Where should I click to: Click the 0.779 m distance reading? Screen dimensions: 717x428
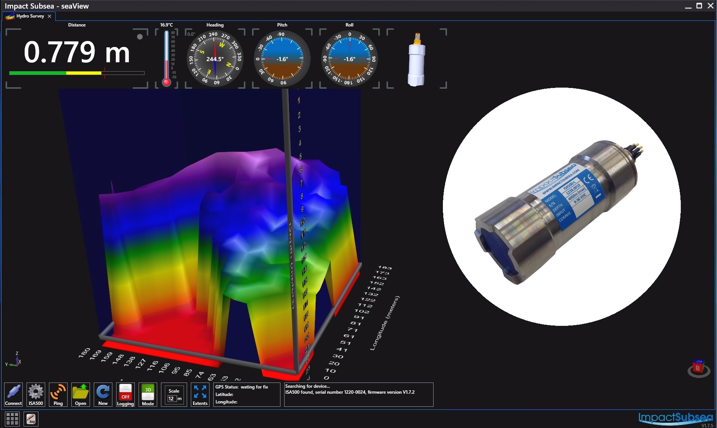pos(77,52)
